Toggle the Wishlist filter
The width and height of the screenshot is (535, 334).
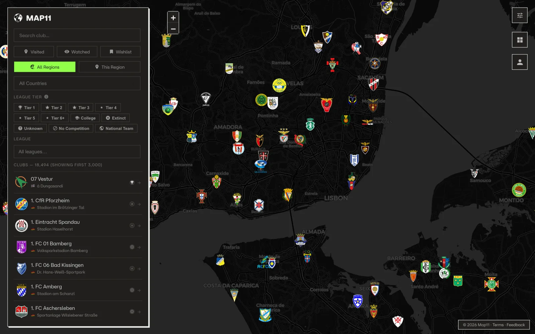pos(120,52)
